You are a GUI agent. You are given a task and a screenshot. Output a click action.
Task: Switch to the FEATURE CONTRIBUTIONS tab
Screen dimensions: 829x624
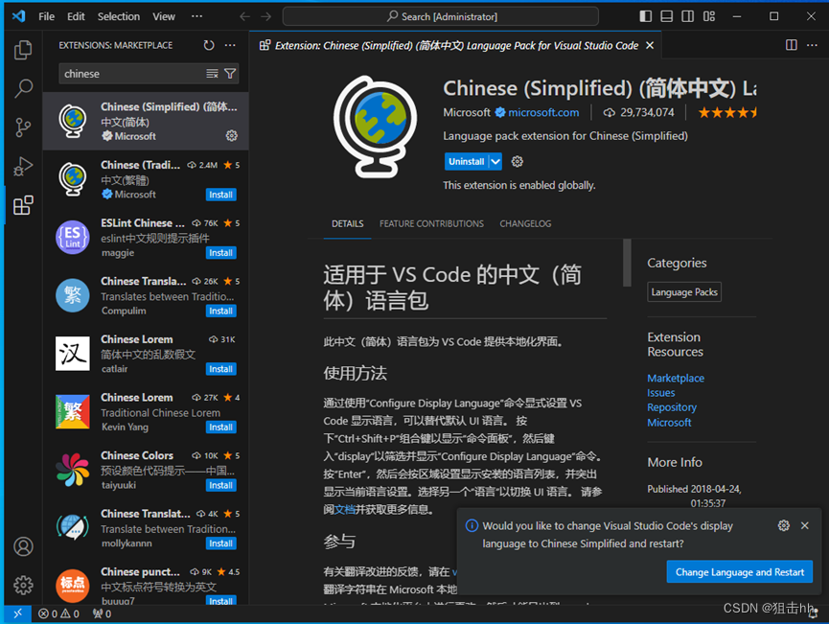click(431, 223)
